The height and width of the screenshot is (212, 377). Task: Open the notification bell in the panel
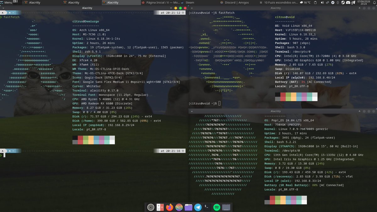click(x=374, y=3)
